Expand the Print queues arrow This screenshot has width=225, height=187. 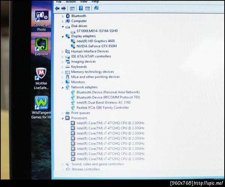[x=63, y=113]
